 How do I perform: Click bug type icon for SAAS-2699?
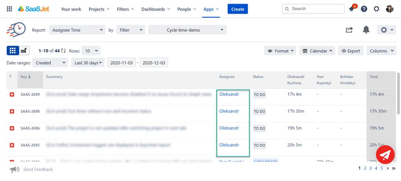point(12,95)
